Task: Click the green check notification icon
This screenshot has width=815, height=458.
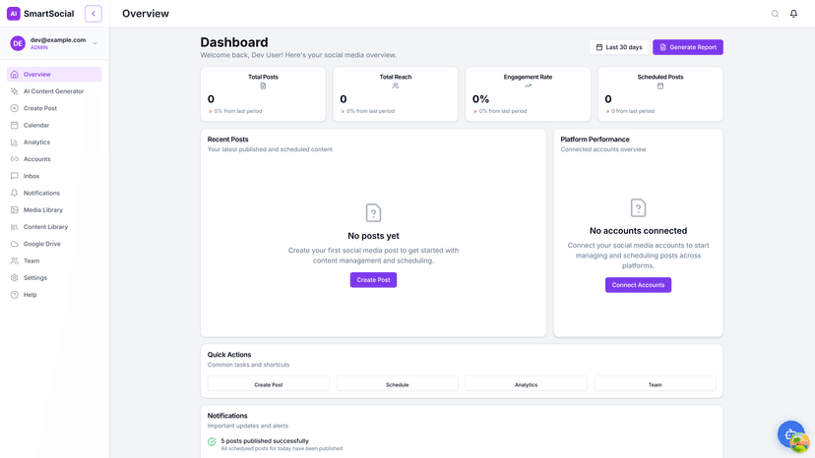Action: [x=212, y=442]
